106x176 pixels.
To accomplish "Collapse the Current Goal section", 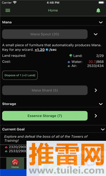I will 103,129.
